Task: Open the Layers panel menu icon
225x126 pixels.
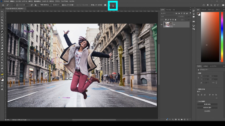Action: (x=190, y=10)
